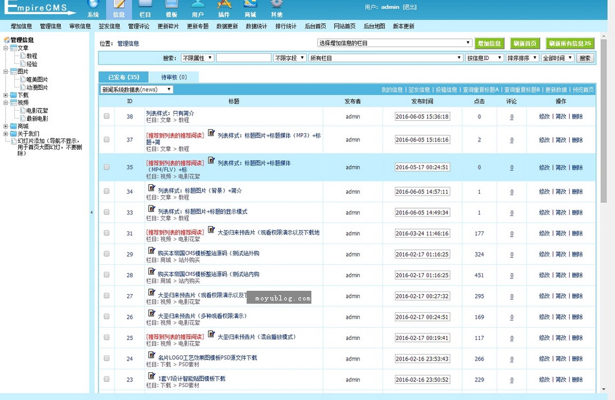The width and height of the screenshot is (615, 400).
Task: Open the 降序排序 sort order dropdown
Action: (x=522, y=58)
